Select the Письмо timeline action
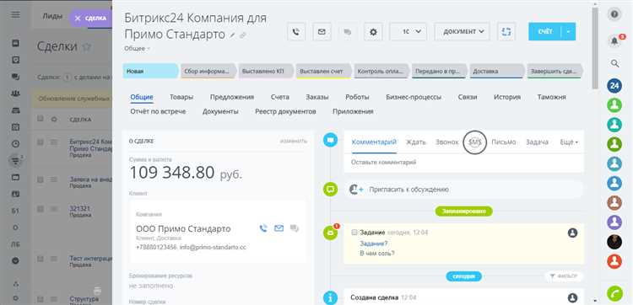This screenshot has width=633, height=305. pyautogui.click(x=503, y=142)
